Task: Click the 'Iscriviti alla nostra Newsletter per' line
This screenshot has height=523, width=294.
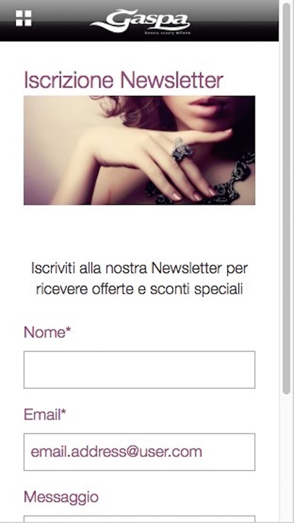Action: pos(139,268)
